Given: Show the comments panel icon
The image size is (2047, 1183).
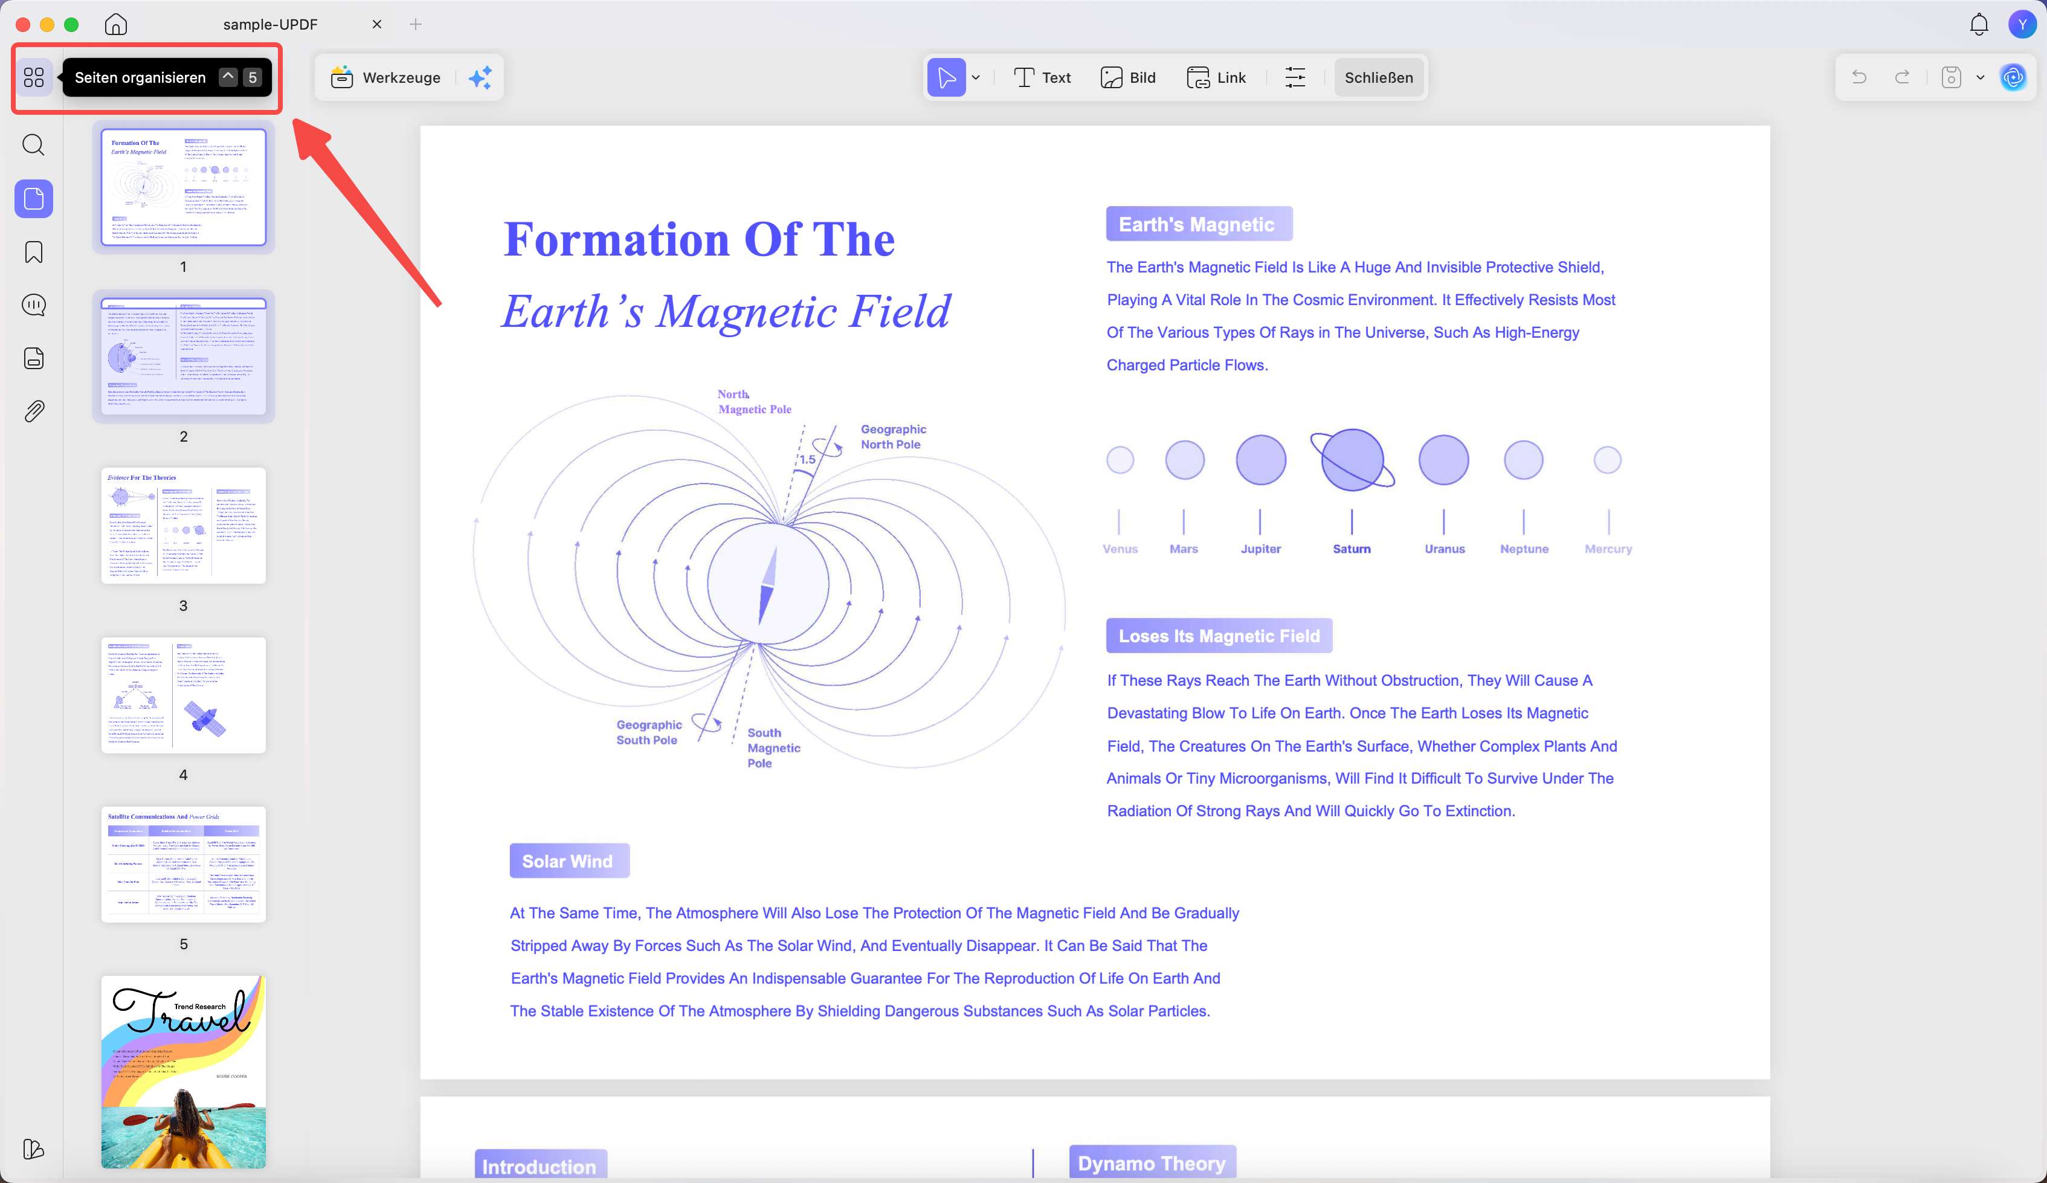Looking at the screenshot, I should [33, 305].
